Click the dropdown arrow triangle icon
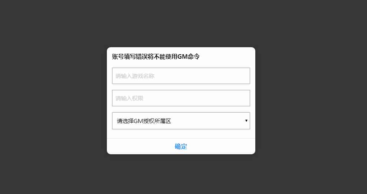 (x=246, y=120)
